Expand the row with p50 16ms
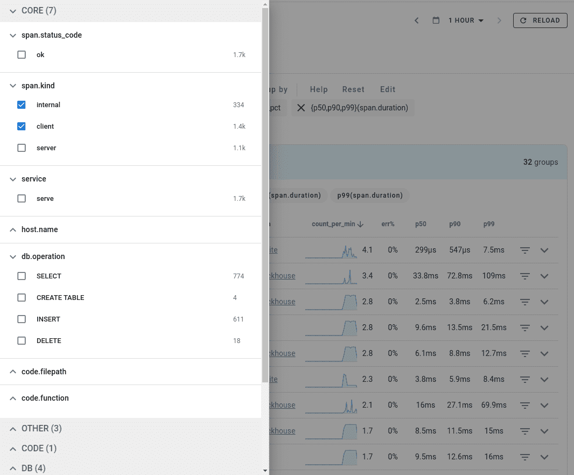574x475 pixels. click(x=544, y=406)
